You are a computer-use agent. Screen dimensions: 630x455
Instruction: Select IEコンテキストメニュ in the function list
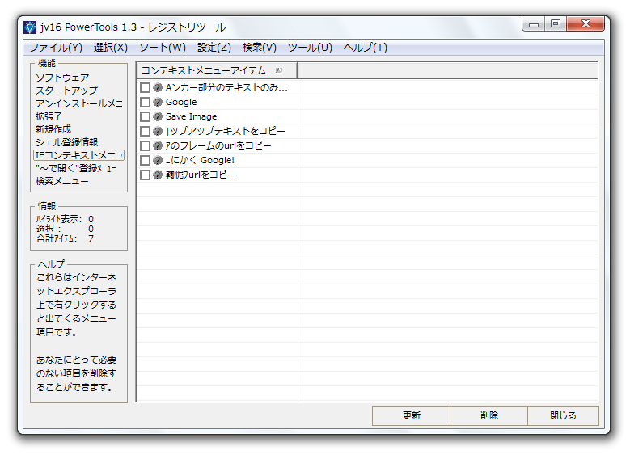[78, 155]
